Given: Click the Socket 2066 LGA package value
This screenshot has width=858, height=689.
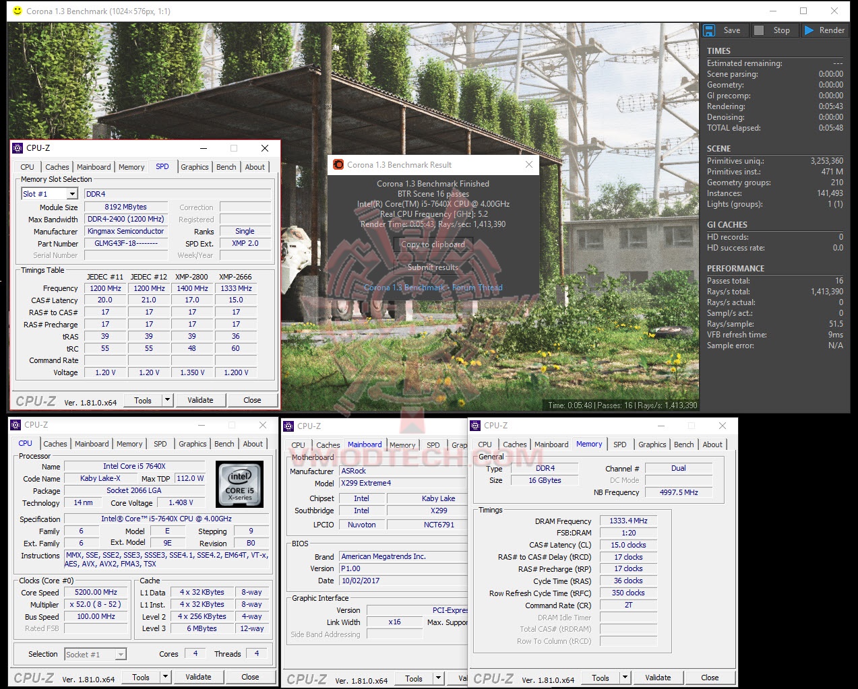Looking at the screenshot, I should (x=134, y=491).
